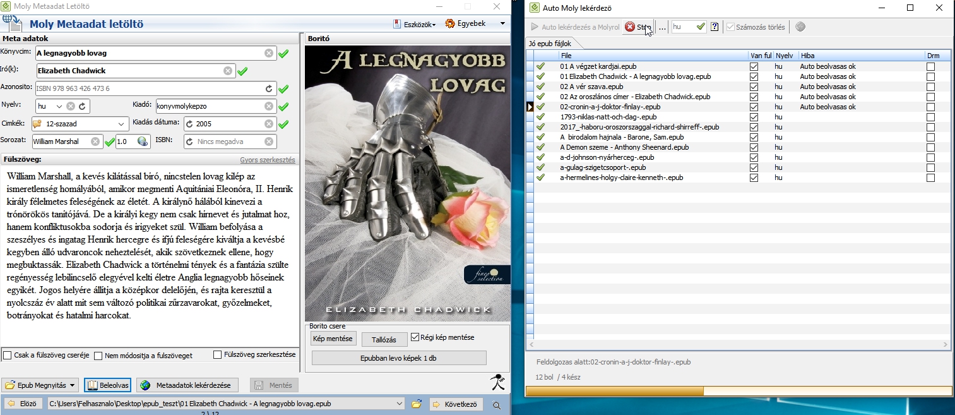Clear the Kiadó publisher field
Viewport: 955px width, 415px height.
tap(269, 106)
